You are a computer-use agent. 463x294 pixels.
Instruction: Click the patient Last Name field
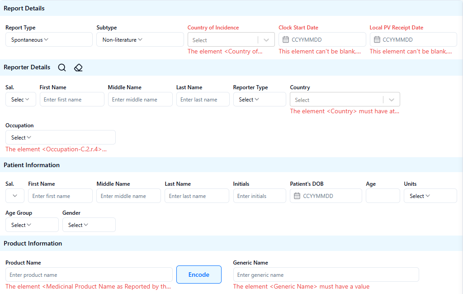pos(197,196)
